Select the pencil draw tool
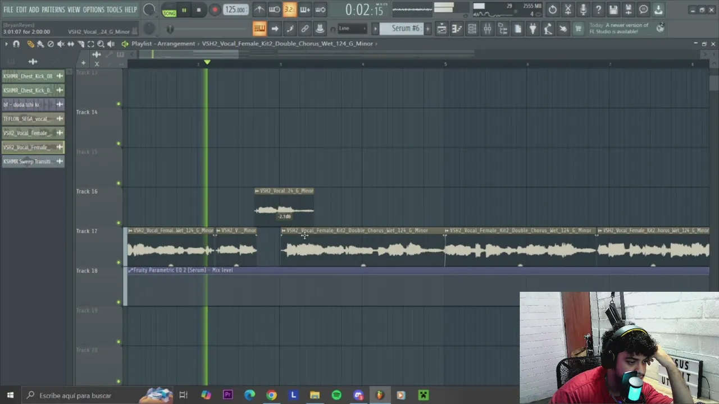 30,44
